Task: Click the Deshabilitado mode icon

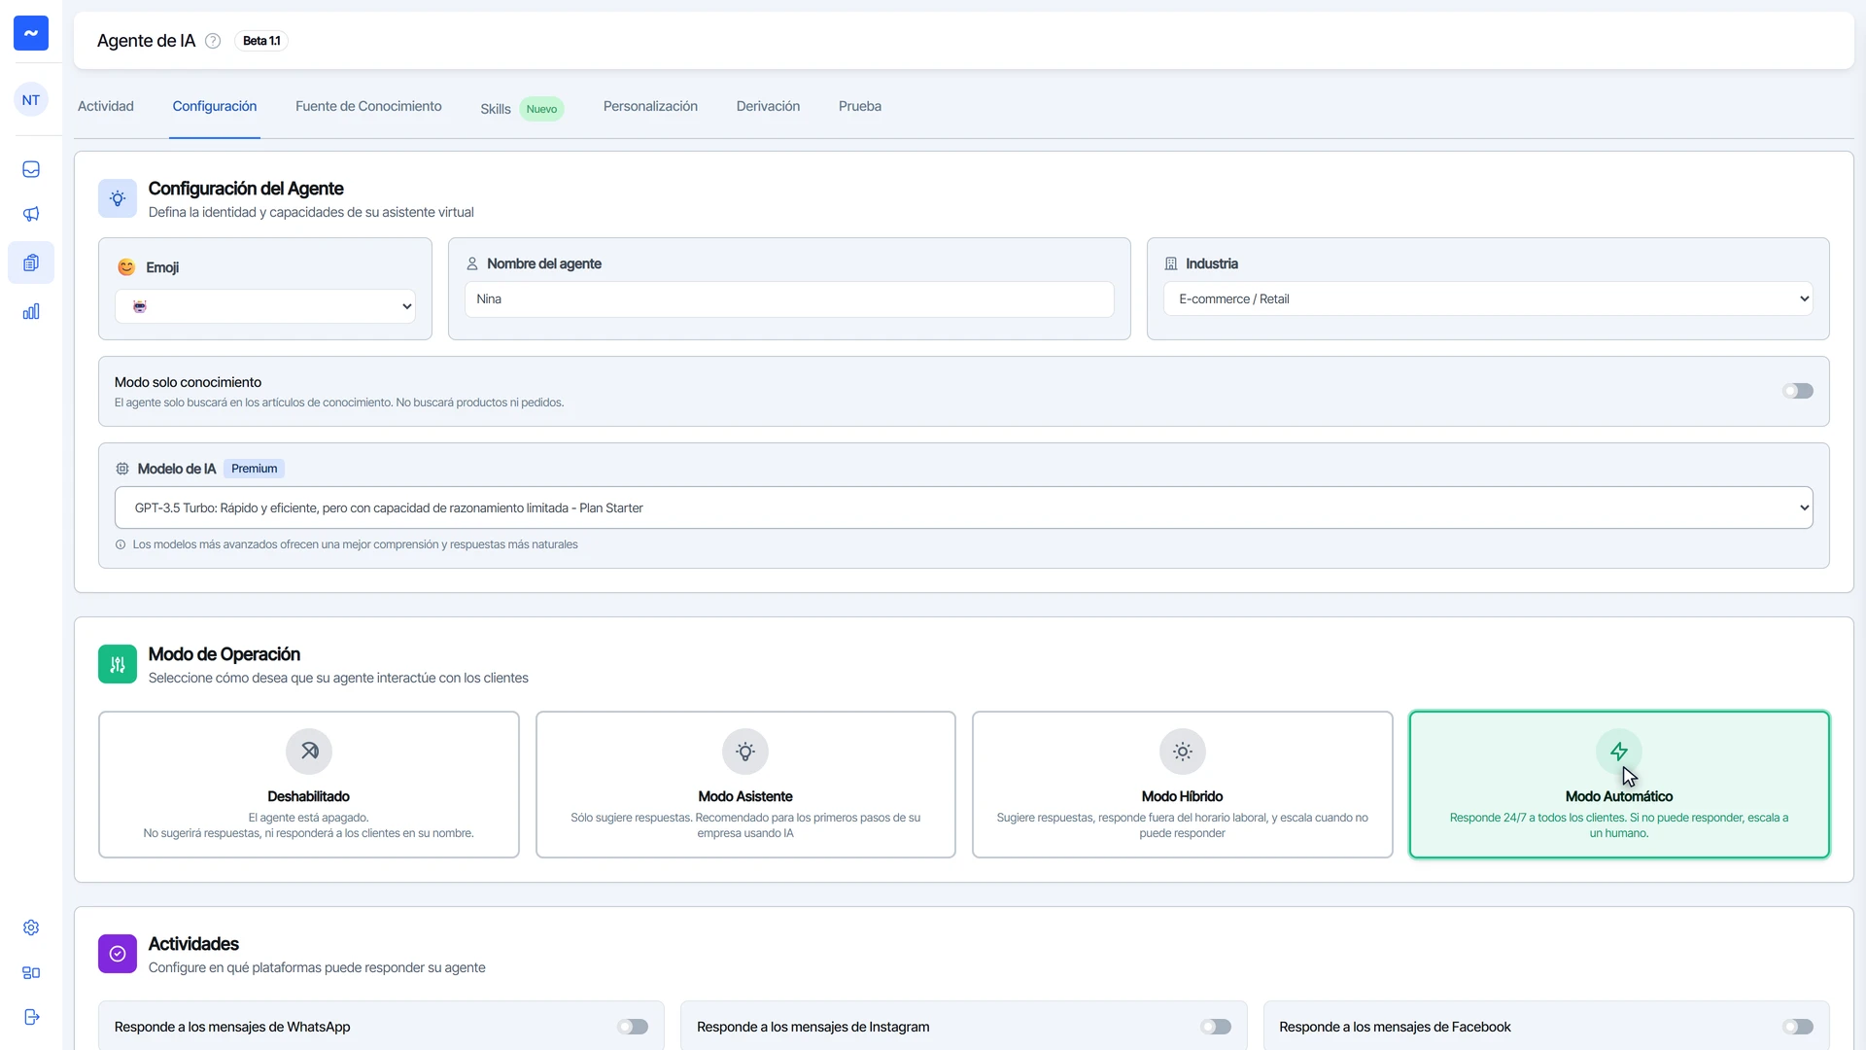Action: tap(309, 752)
